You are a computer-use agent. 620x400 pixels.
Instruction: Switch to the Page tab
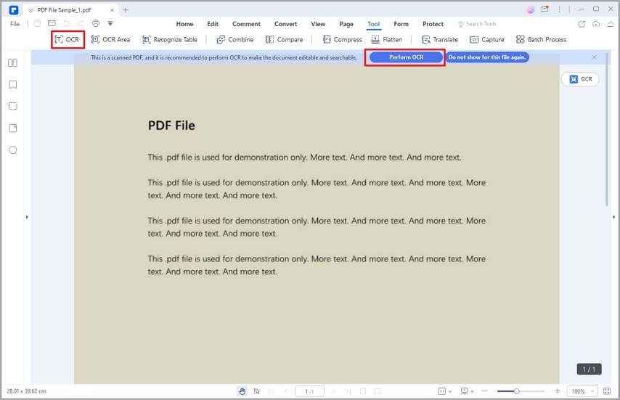[x=346, y=24]
